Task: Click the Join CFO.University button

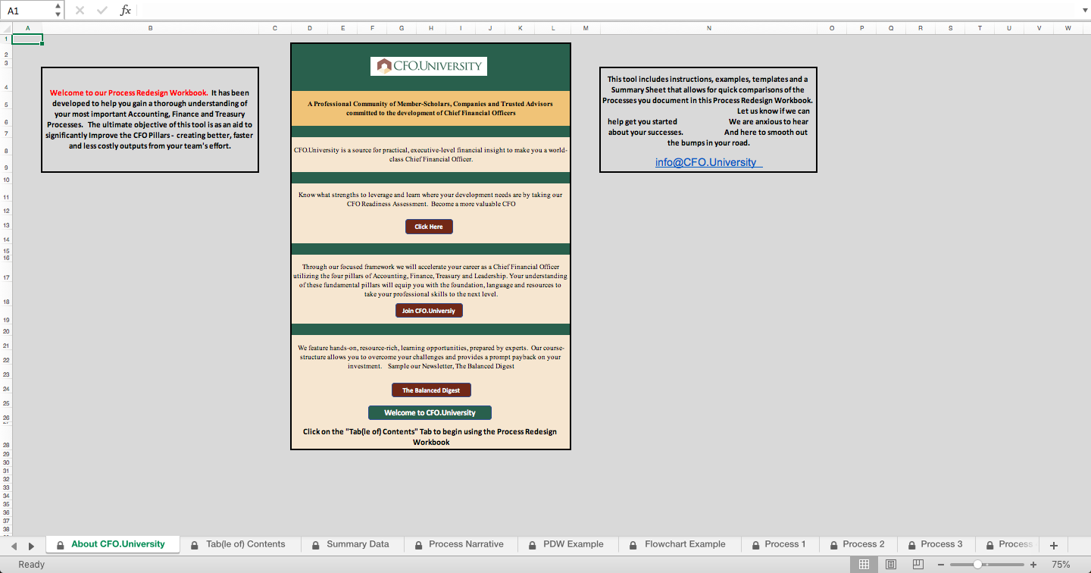Action: (x=429, y=311)
